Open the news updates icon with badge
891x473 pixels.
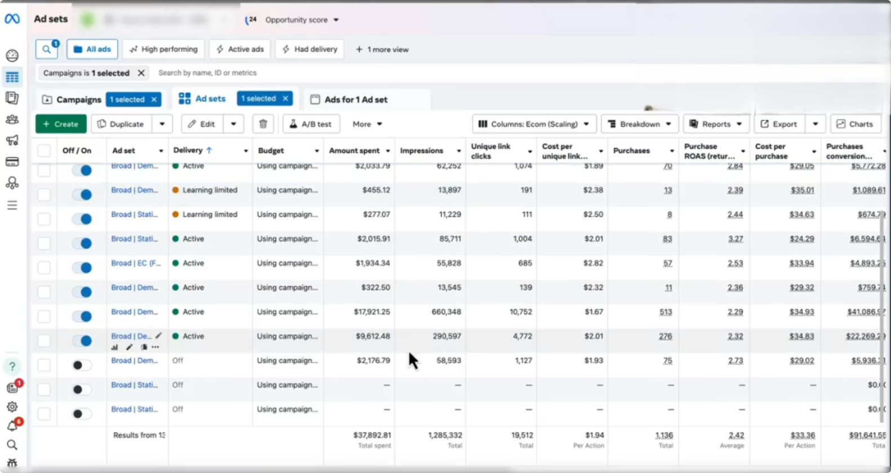point(12,387)
